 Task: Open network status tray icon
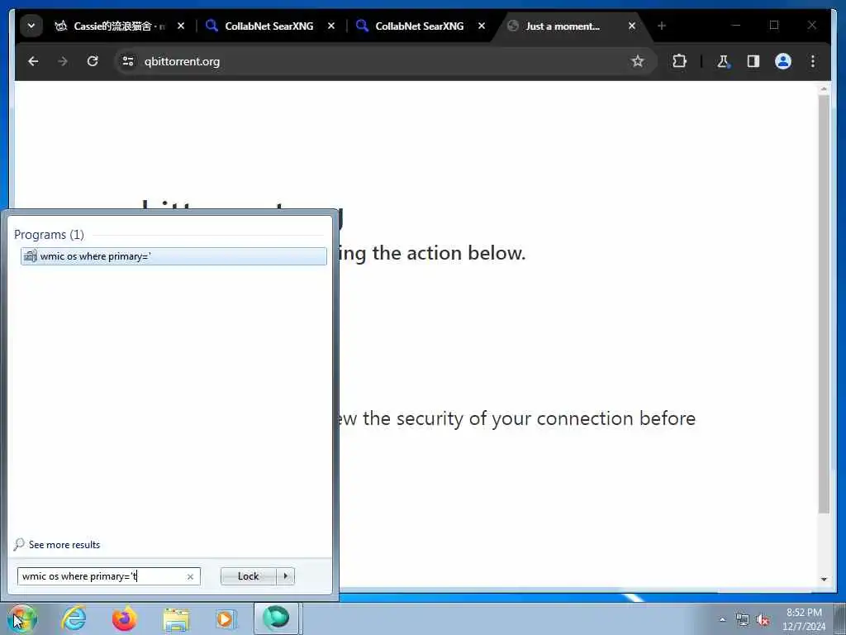[x=743, y=620]
